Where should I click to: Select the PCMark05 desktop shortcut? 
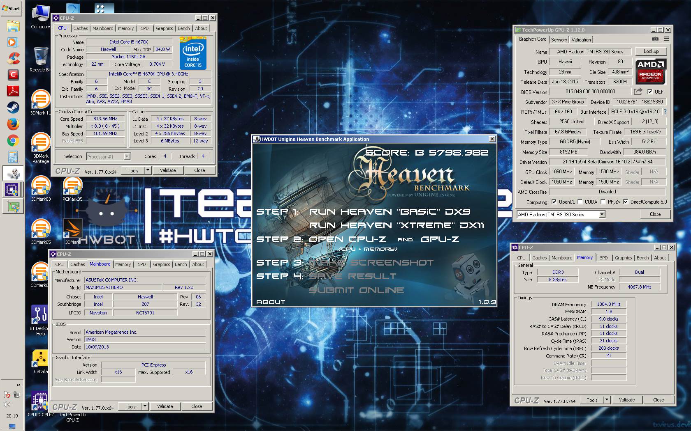pos(72,188)
